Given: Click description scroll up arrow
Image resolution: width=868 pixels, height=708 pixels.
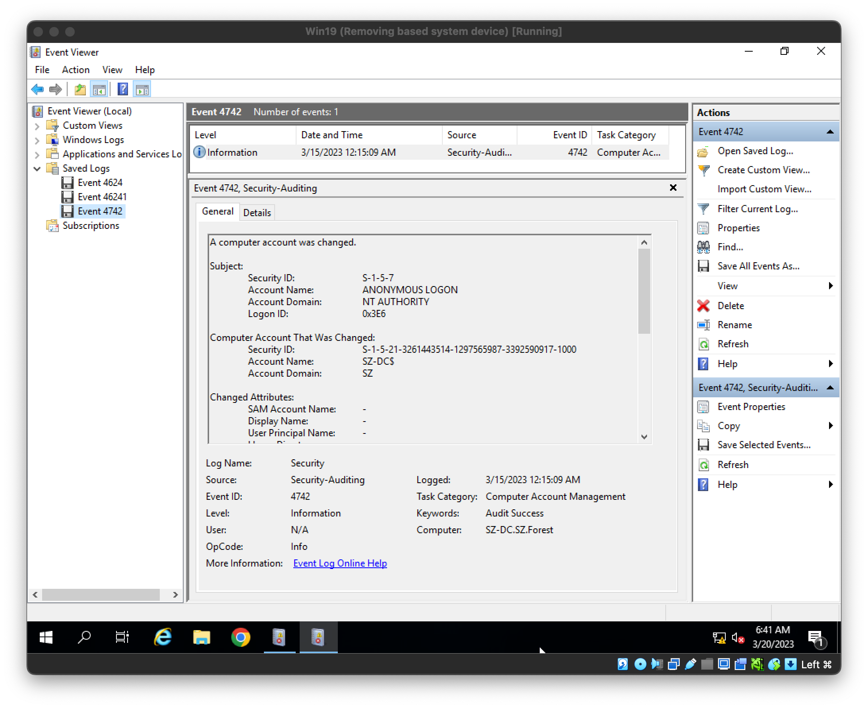Looking at the screenshot, I should 644,243.
